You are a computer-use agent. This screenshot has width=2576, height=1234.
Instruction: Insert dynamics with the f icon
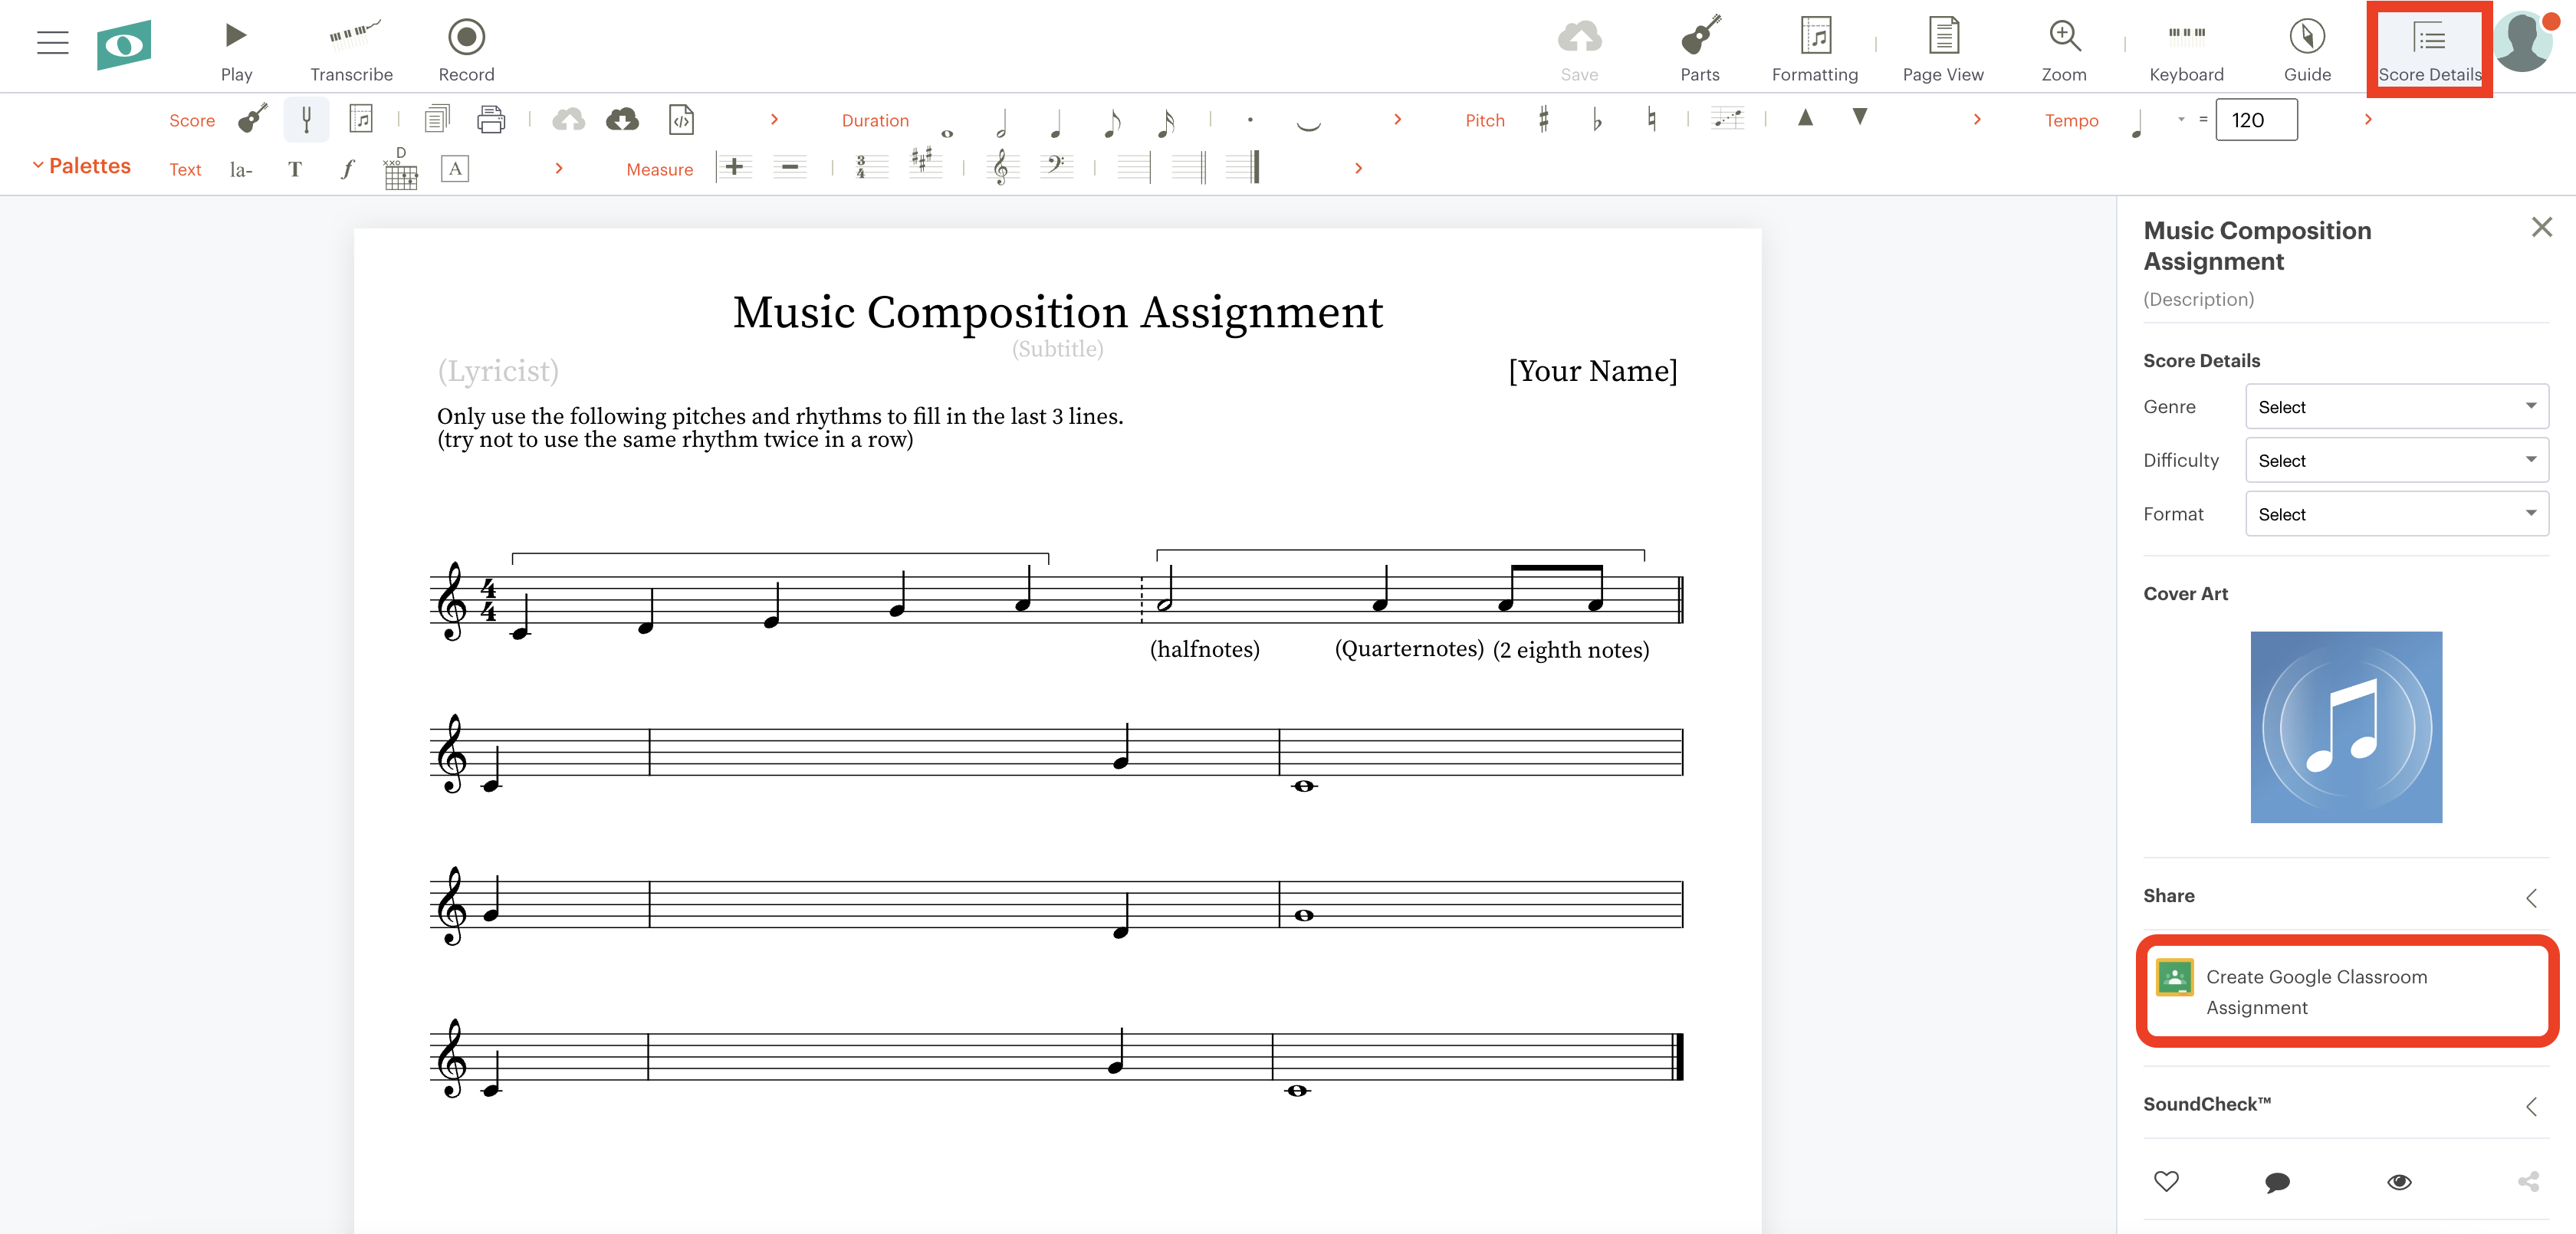347,169
